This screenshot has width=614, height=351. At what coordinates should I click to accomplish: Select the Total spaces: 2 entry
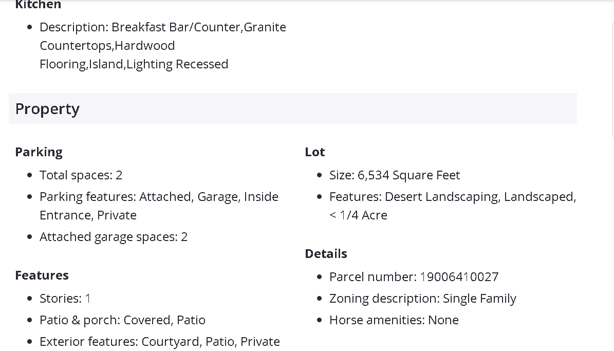point(81,175)
